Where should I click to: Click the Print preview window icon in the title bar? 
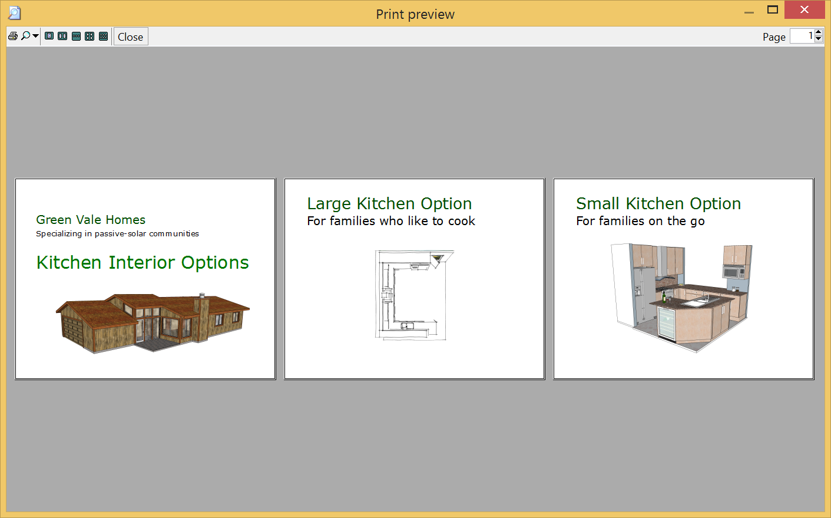pyautogui.click(x=14, y=13)
